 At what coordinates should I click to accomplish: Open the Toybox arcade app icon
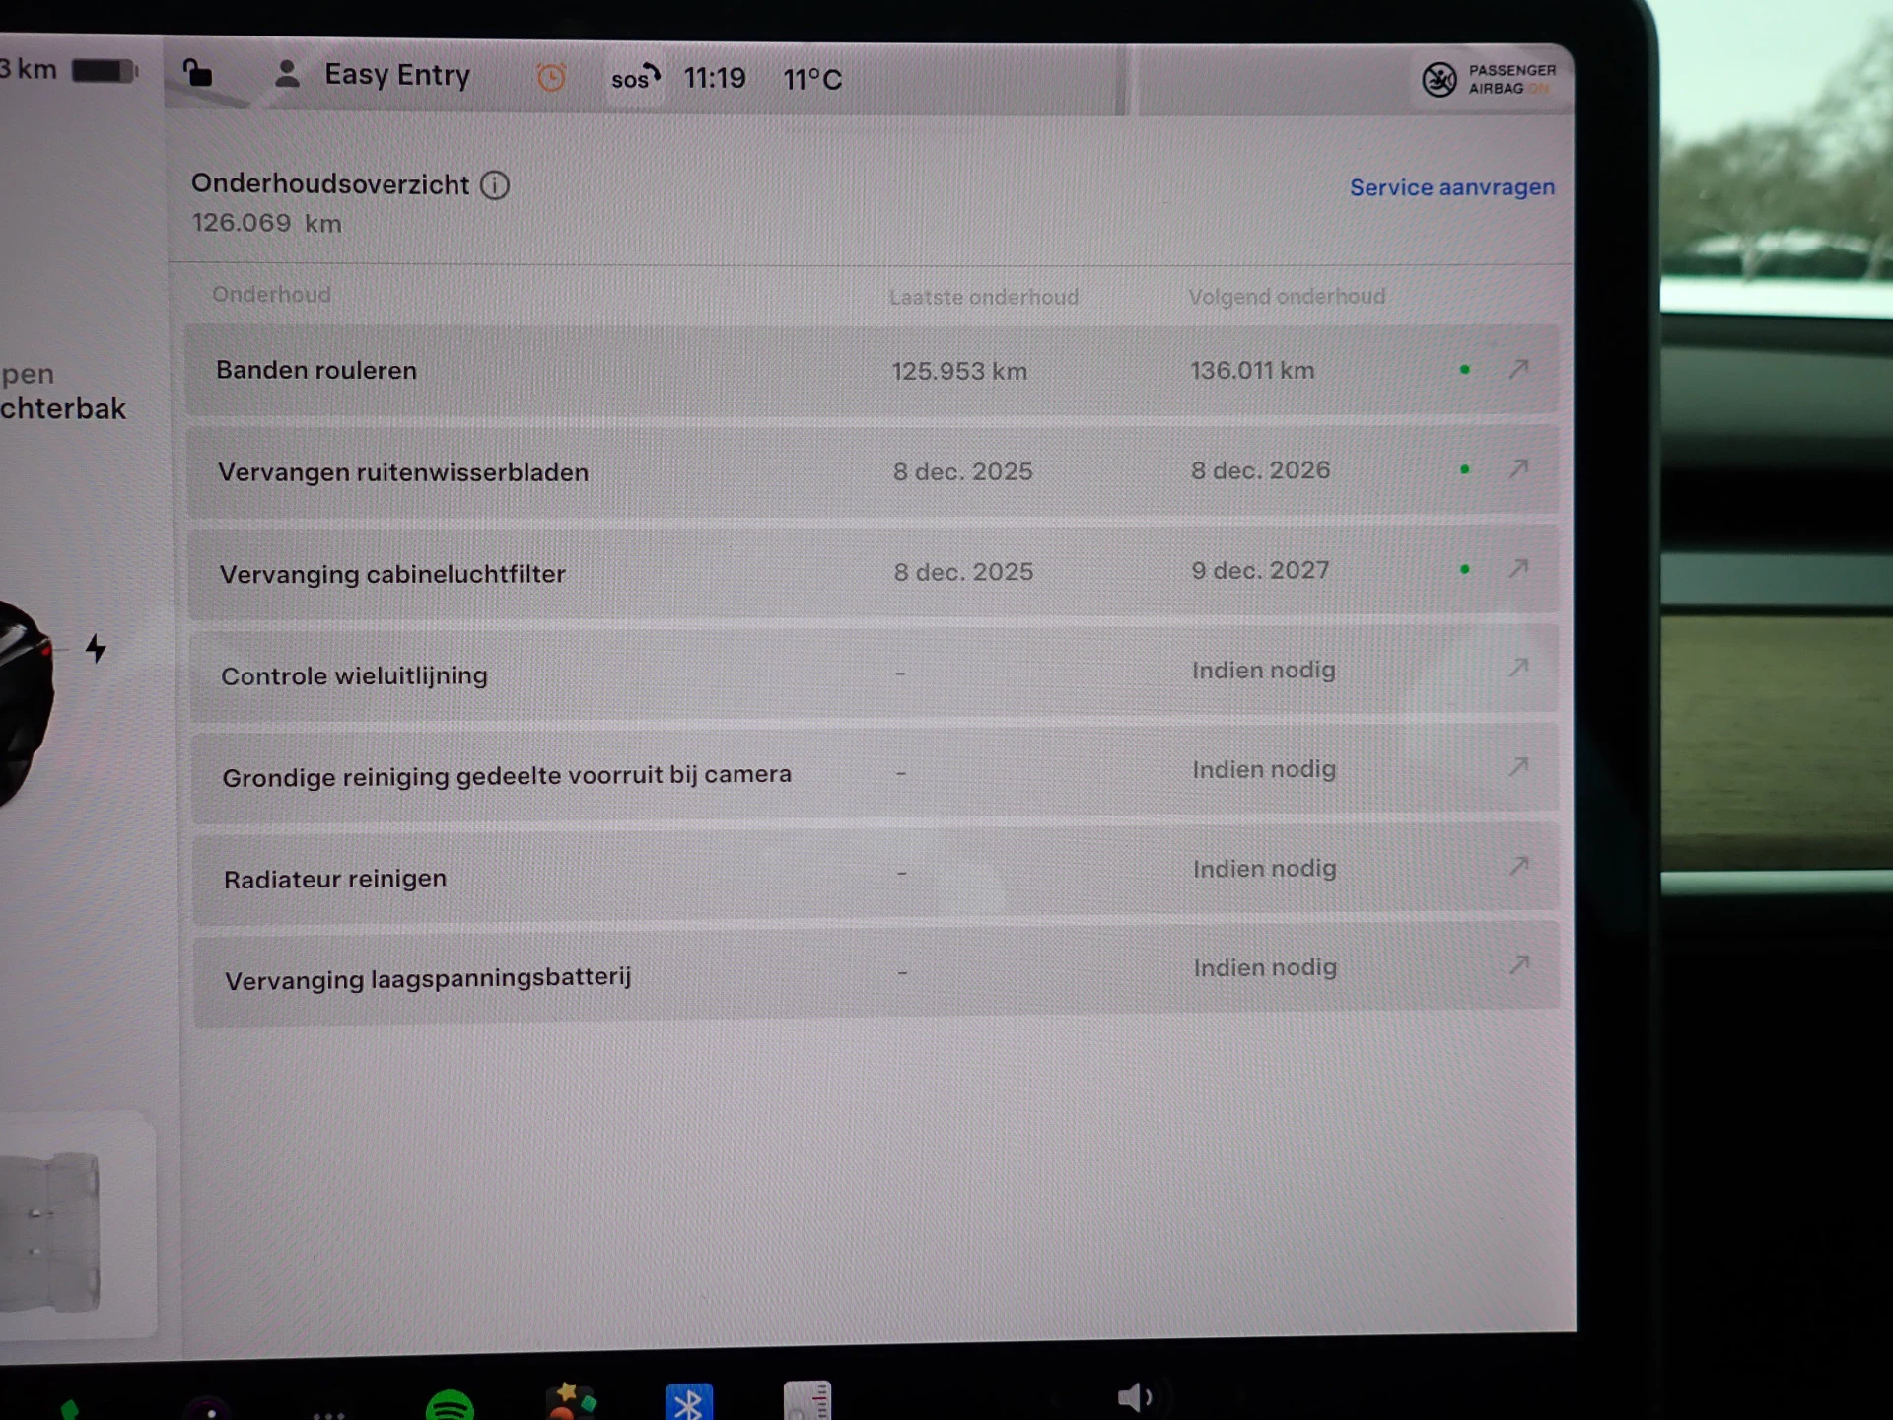point(571,1401)
